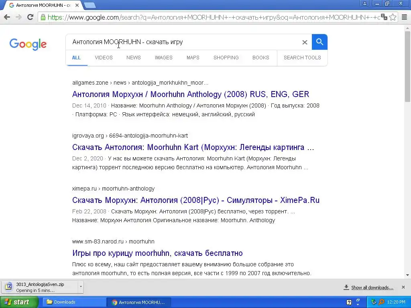Close the Антология MOORHUHN browser tab
Screen dimensions: 411x308
point(77,5)
